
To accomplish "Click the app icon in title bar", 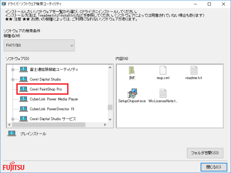I will (x=3, y=4).
